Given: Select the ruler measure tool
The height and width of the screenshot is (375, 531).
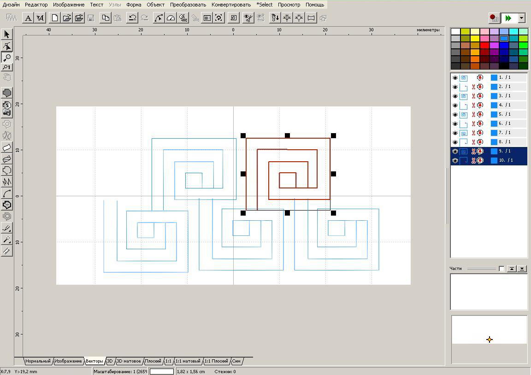Looking at the screenshot, I should click(x=7, y=251).
